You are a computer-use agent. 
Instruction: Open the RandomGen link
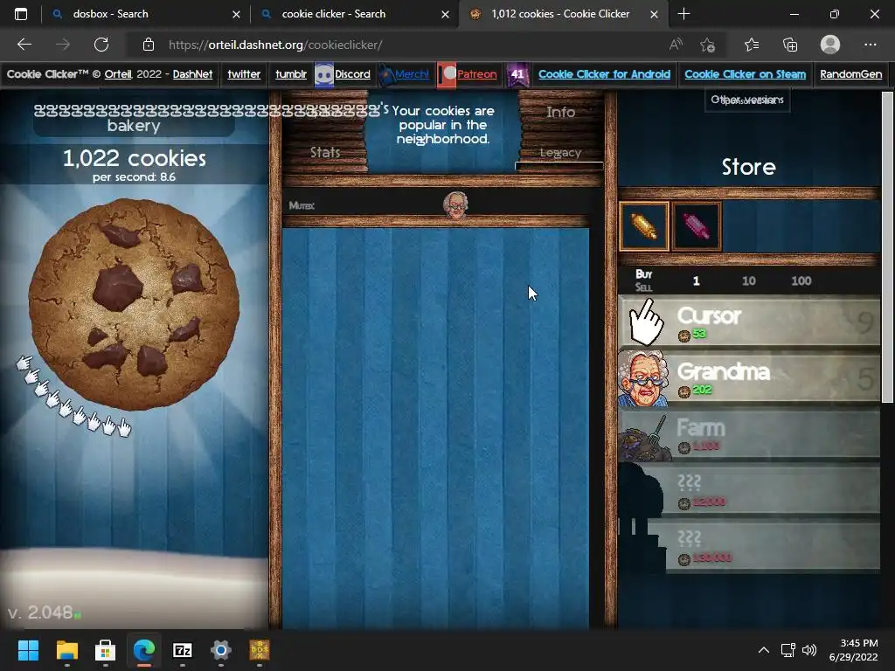click(850, 74)
